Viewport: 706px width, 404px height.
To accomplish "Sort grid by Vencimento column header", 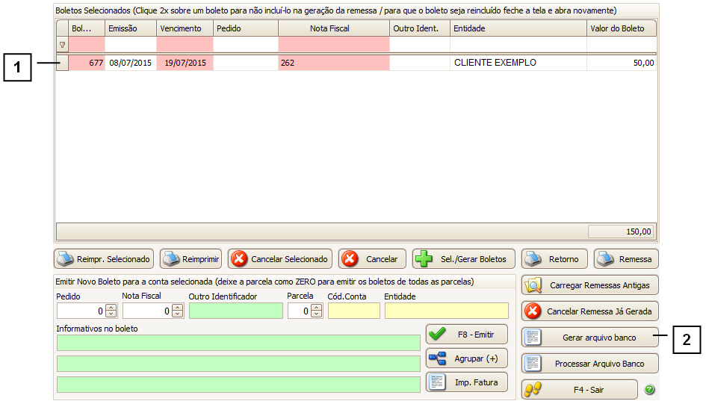I will click(x=184, y=28).
